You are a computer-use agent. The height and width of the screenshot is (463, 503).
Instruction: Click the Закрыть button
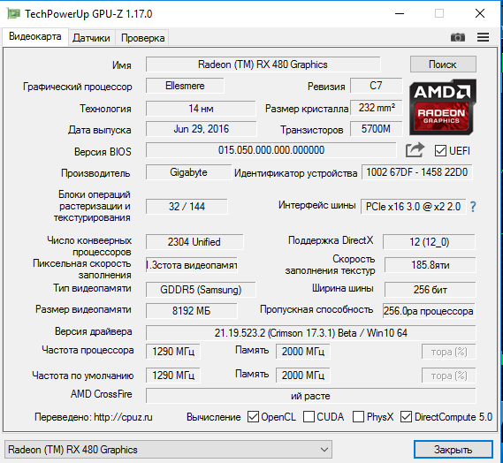453,450
